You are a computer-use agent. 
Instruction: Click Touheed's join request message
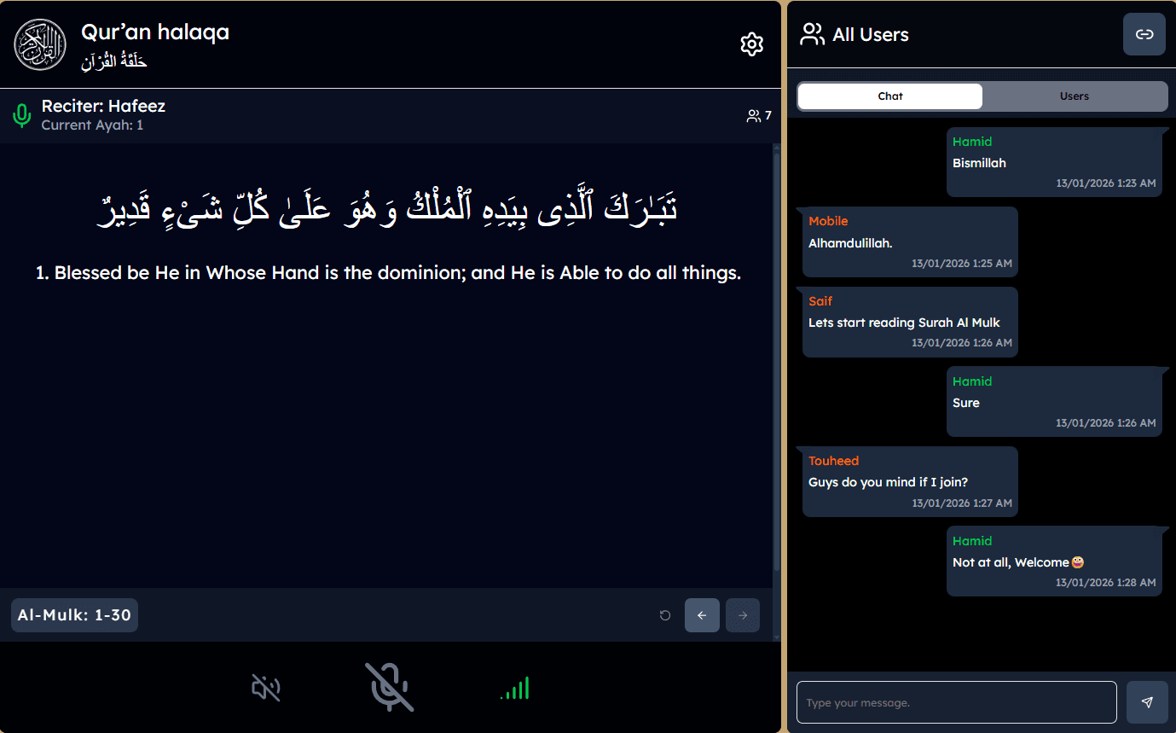(907, 481)
